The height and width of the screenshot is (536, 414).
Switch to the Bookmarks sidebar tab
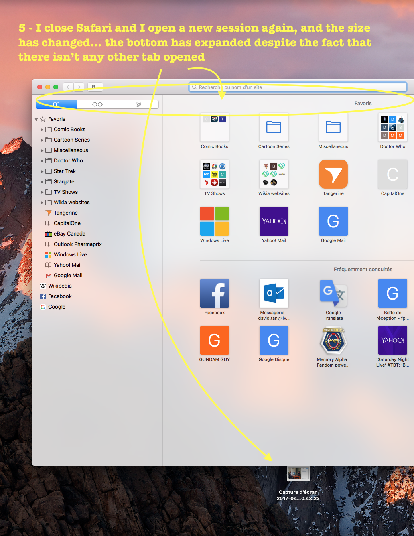(56, 104)
